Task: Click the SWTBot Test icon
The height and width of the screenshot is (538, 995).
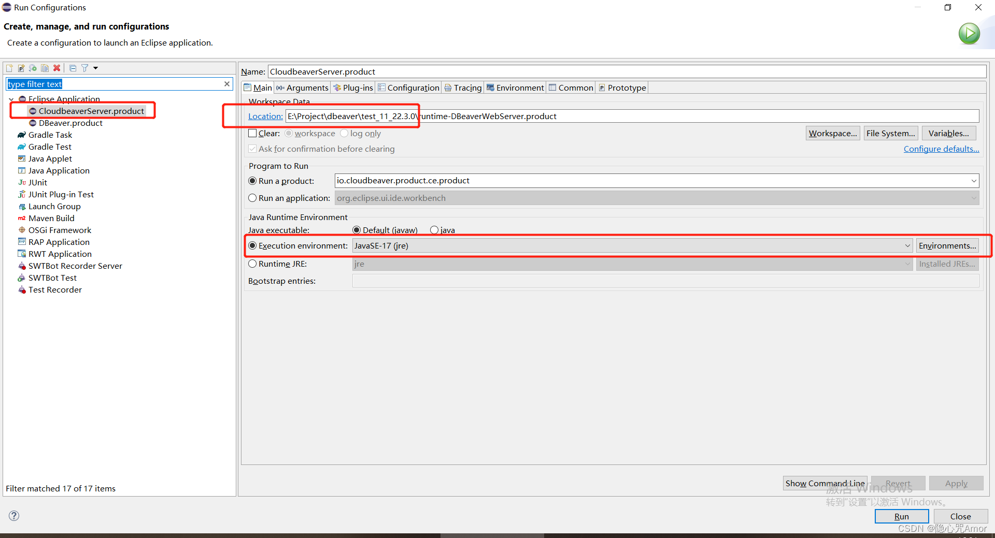Action: pos(22,278)
